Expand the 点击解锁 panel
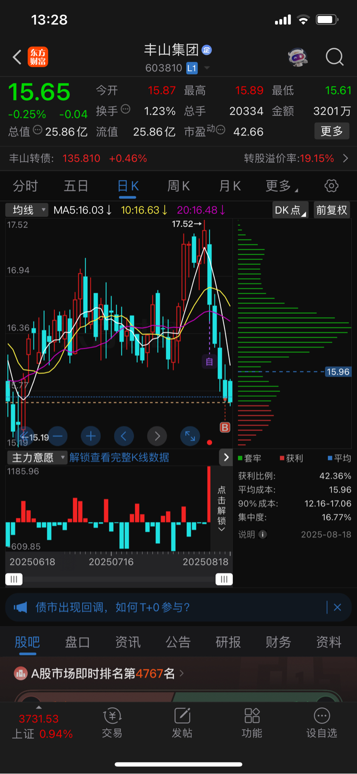357x774 pixels. 222,509
